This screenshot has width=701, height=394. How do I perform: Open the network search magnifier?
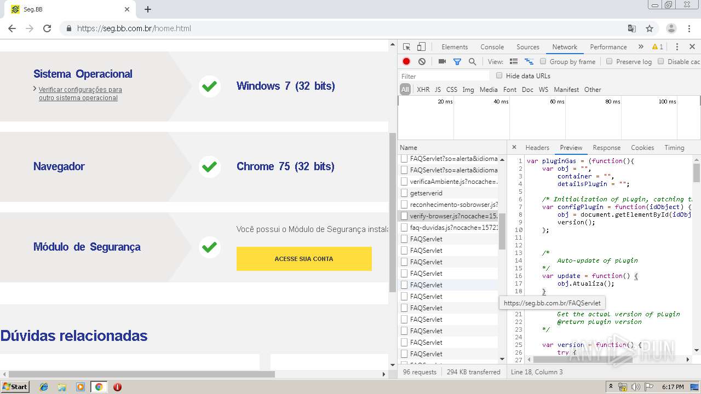(473, 62)
